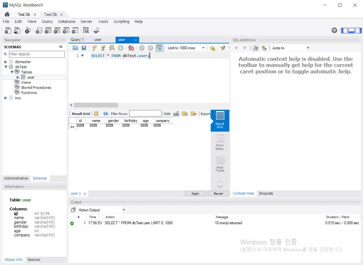The height and width of the screenshot is (265, 363).
Task: Open the Field Types view
Action: tap(220, 164)
